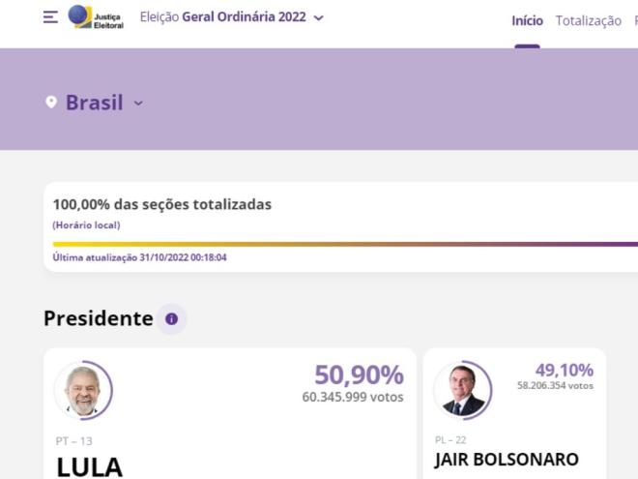The width and height of the screenshot is (638, 479).
Task: Click the Última atualização timestamp
Action: pyautogui.click(x=140, y=257)
